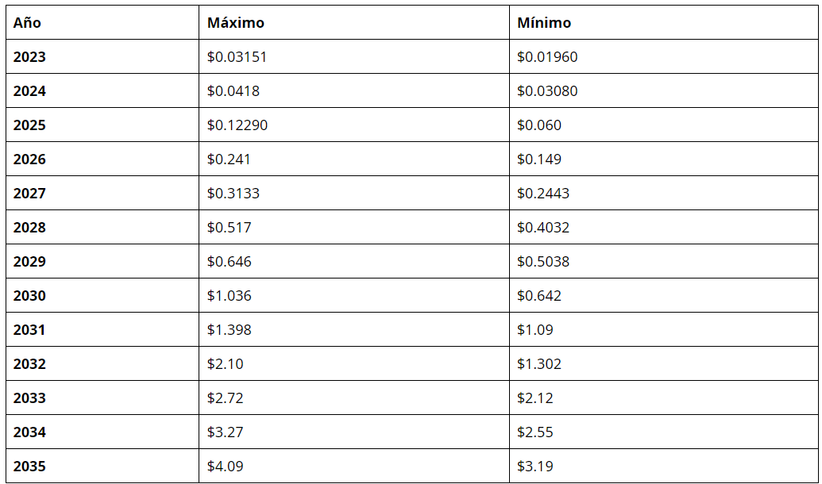This screenshot has width=822, height=484.
Task: Click the $1.036 maximum value
Action: (229, 296)
